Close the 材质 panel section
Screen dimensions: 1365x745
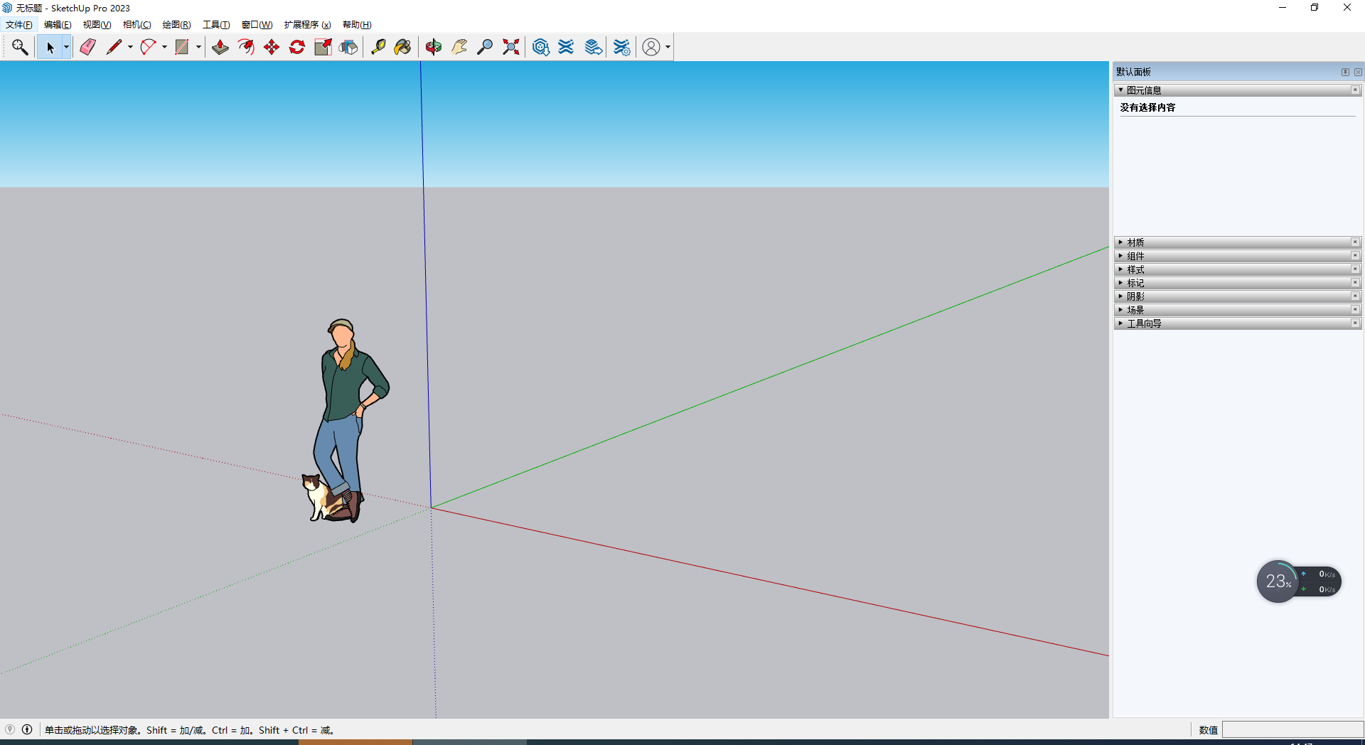(1355, 242)
